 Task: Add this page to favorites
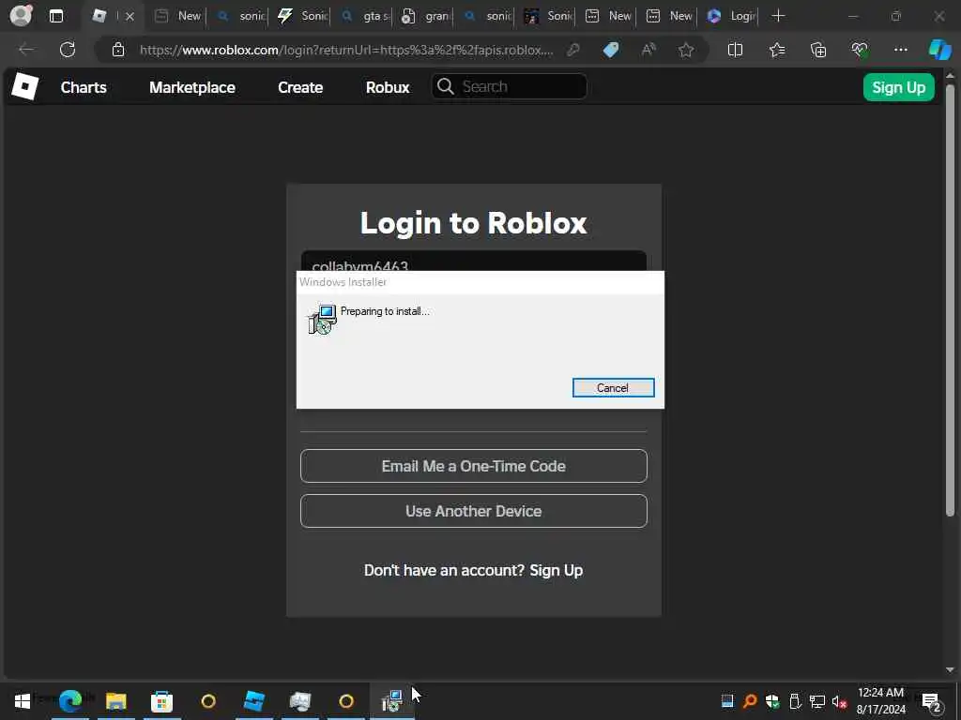[x=686, y=50]
